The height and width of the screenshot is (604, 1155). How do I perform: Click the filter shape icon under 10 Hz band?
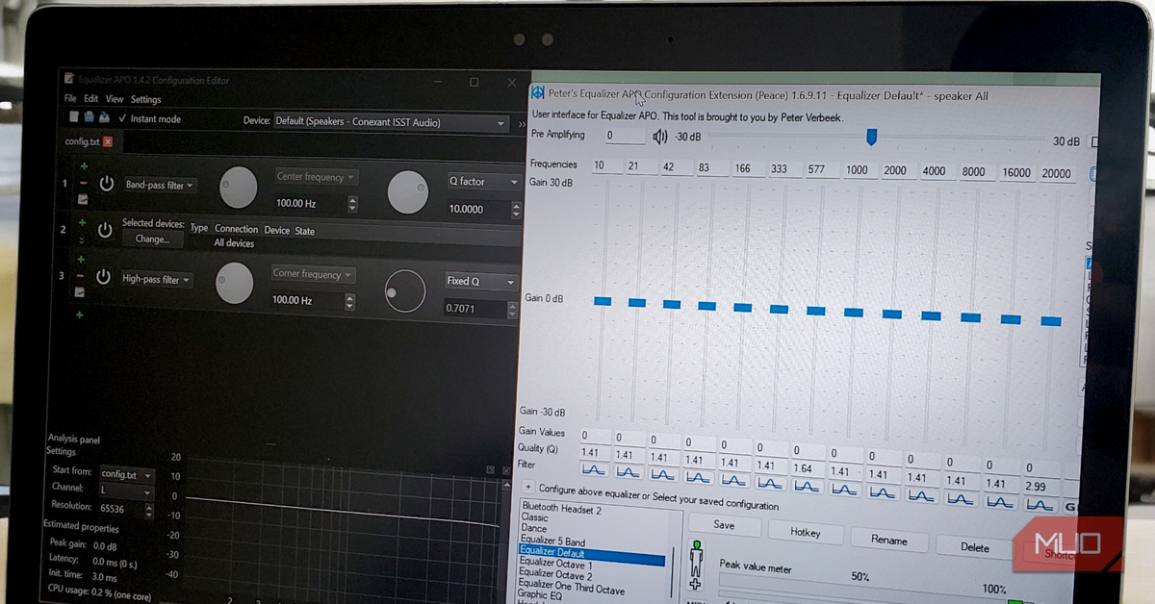point(593,469)
